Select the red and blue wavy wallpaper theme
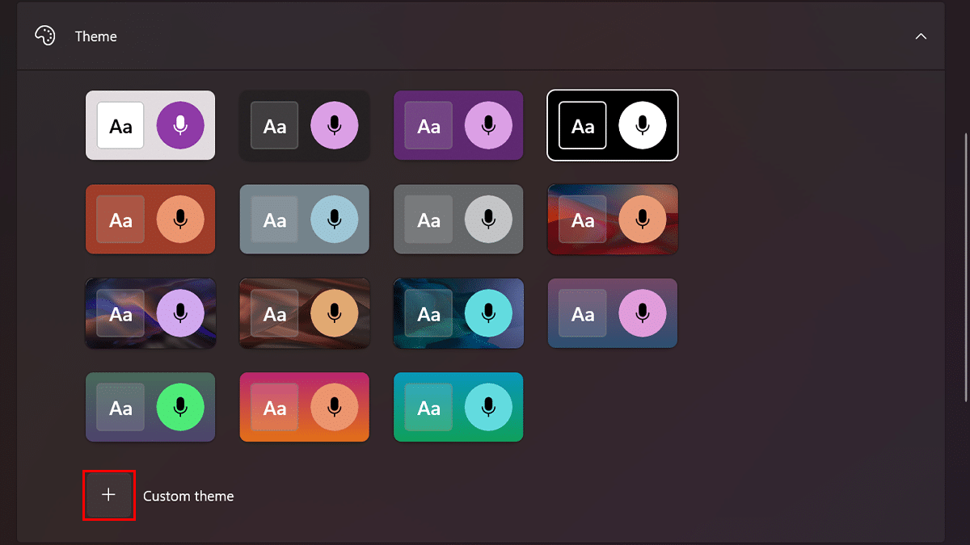 pos(613,219)
